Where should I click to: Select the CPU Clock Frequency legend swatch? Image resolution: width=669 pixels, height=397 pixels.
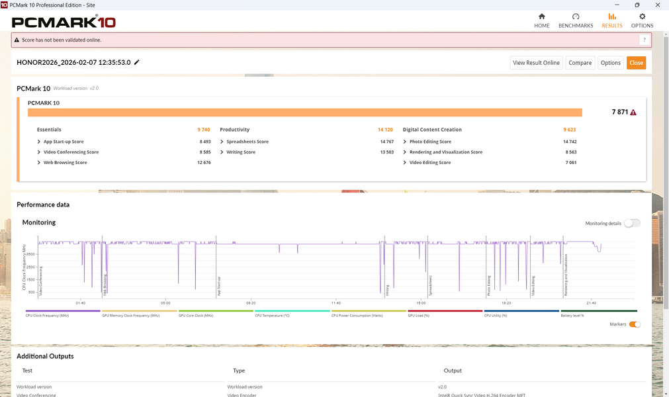click(63, 311)
